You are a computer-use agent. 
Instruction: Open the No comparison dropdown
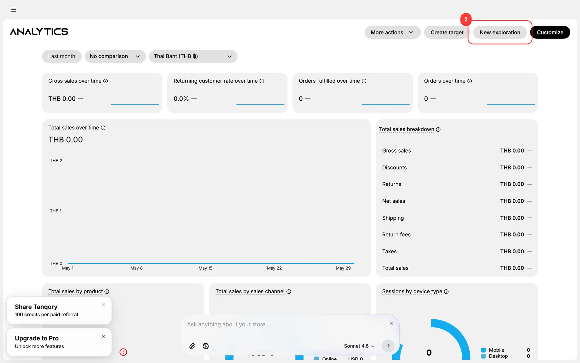(x=115, y=56)
